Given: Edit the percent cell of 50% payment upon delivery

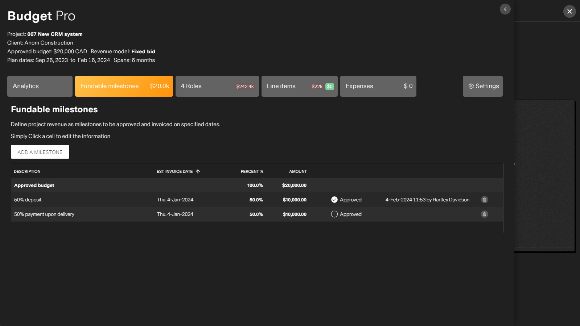Looking at the screenshot, I should point(256,214).
